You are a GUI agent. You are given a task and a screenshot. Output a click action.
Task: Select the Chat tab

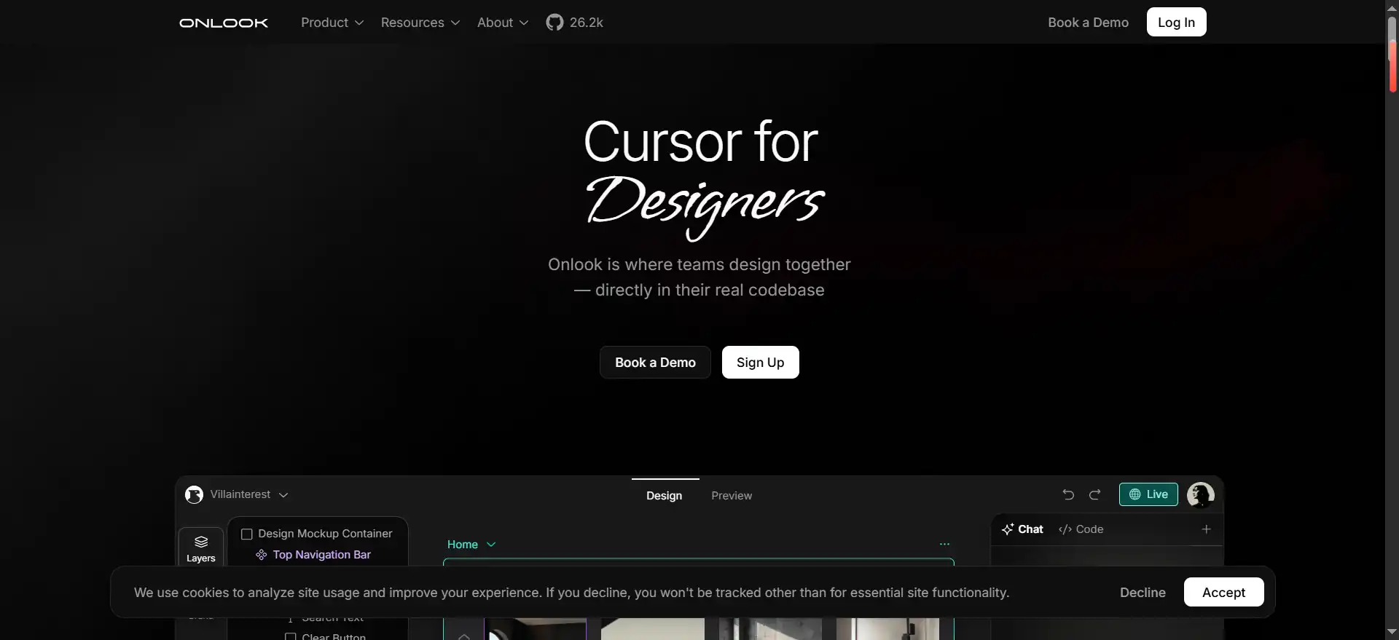1022,529
